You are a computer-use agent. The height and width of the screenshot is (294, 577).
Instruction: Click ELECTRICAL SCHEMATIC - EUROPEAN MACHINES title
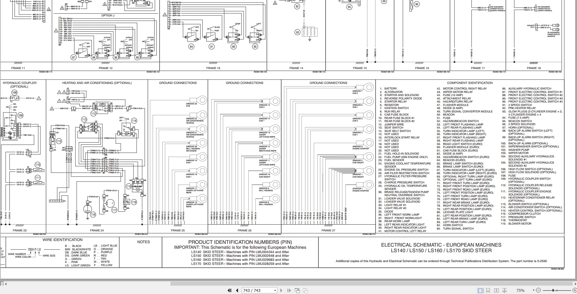click(441, 245)
